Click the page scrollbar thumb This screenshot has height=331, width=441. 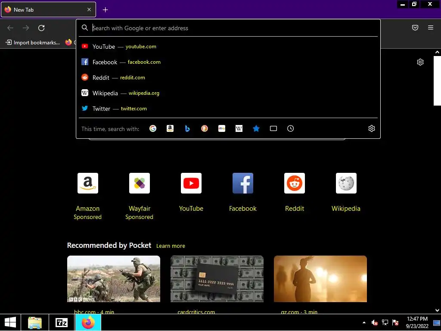pos(437,81)
